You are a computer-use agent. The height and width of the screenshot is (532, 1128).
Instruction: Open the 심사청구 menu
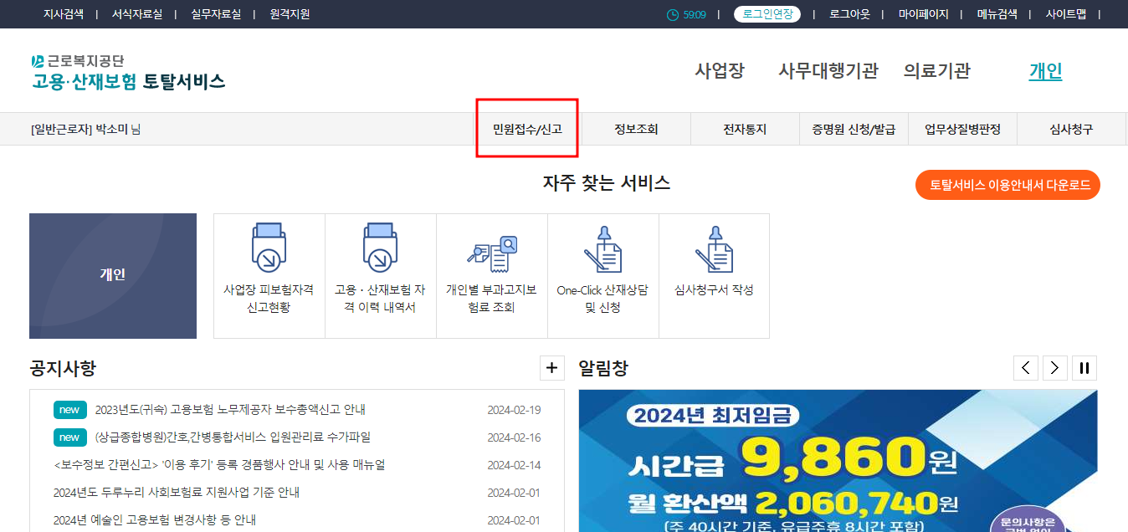1071,129
